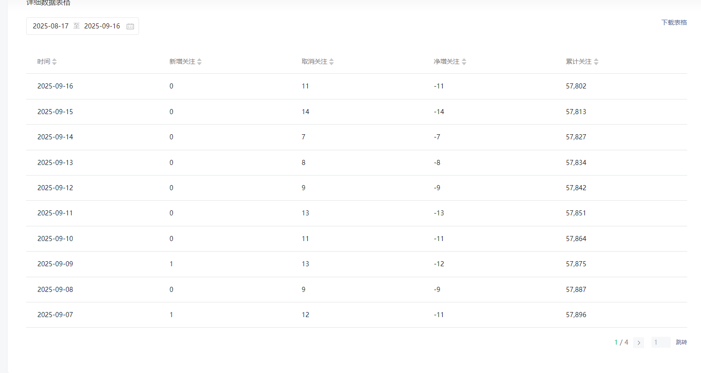
Task: Click cumulative value 57,827
Action: click(576, 137)
